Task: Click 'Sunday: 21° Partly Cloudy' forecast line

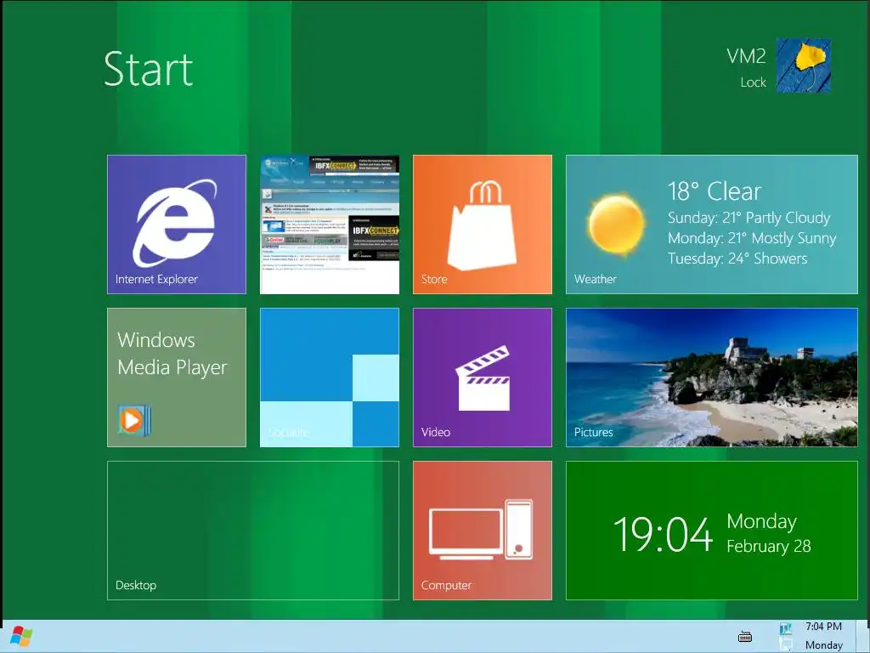Action: coord(749,218)
